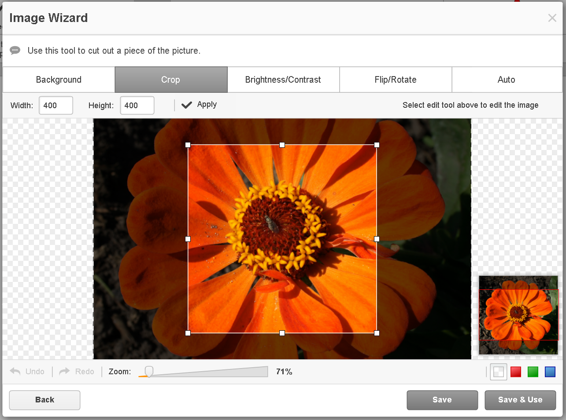The height and width of the screenshot is (420, 566).
Task: Select the blue color swatch
Action: 550,371
